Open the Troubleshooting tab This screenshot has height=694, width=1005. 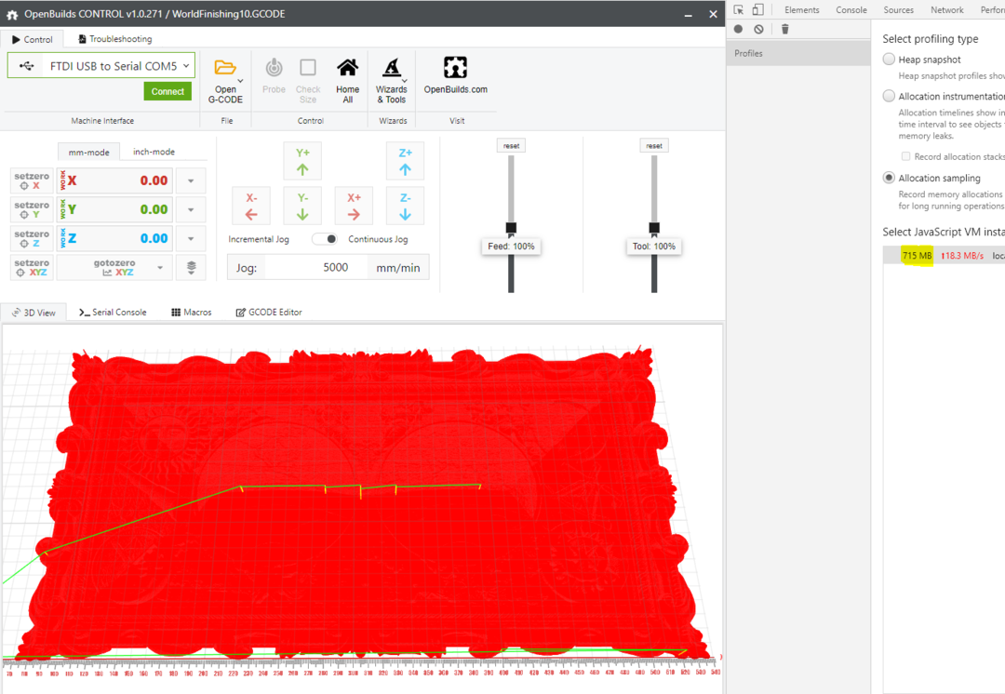114,39
